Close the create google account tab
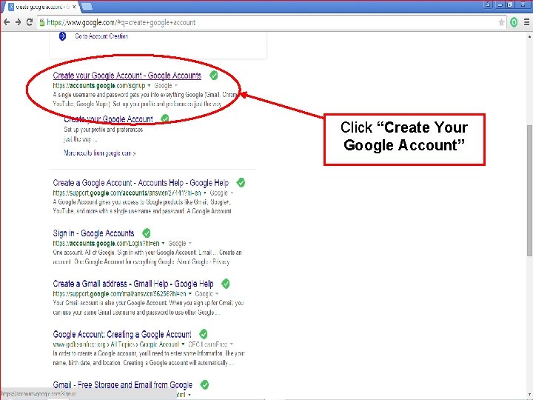533x400 pixels. (x=74, y=7)
